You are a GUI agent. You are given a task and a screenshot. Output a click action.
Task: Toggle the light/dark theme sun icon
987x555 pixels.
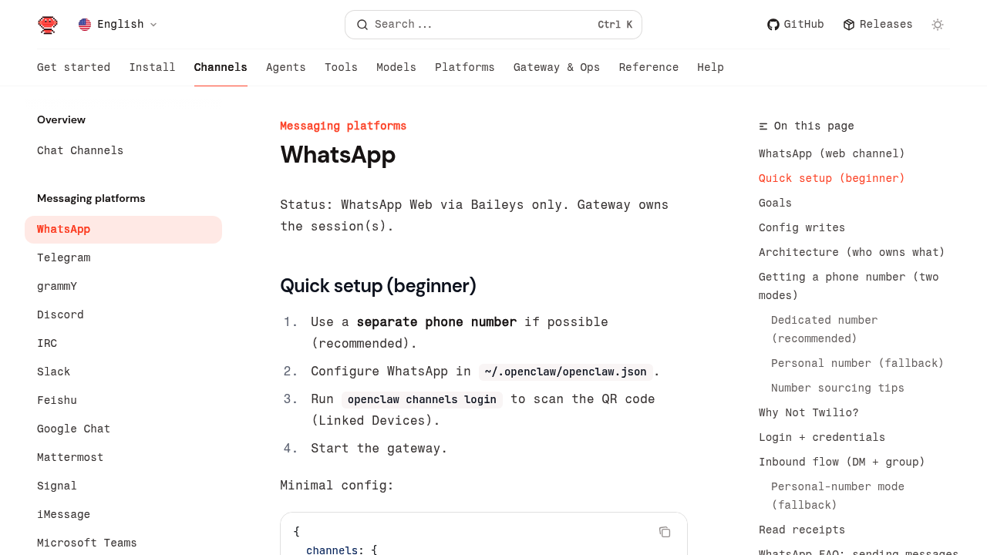(938, 25)
